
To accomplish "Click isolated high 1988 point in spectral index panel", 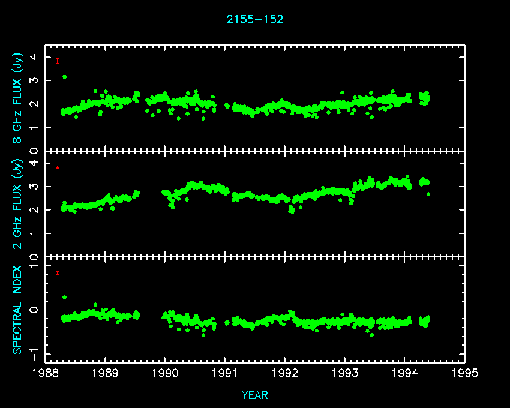I will click(x=64, y=297).
